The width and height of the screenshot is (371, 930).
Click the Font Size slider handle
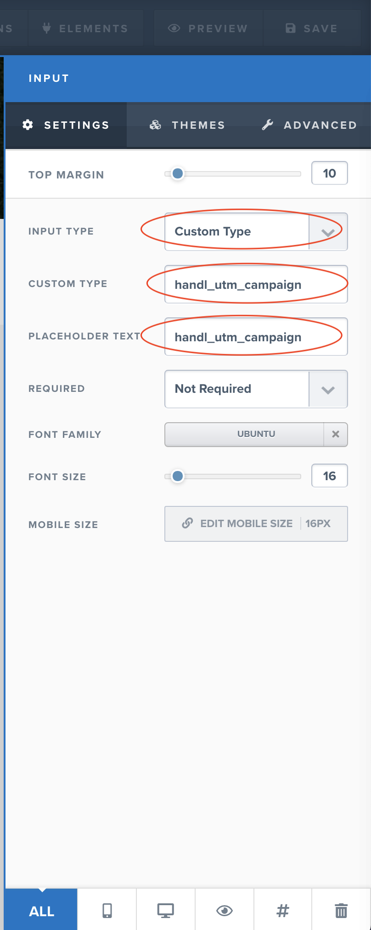[178, 476]
